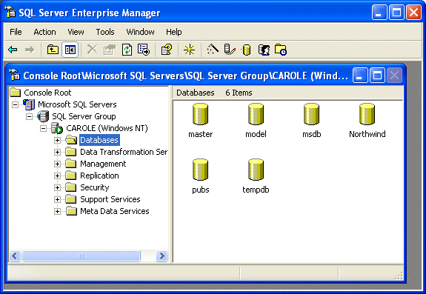Click the New starburst toolbar icon
Screen dimensions: 426x294
pyautogui.click(x=189, y=50)
